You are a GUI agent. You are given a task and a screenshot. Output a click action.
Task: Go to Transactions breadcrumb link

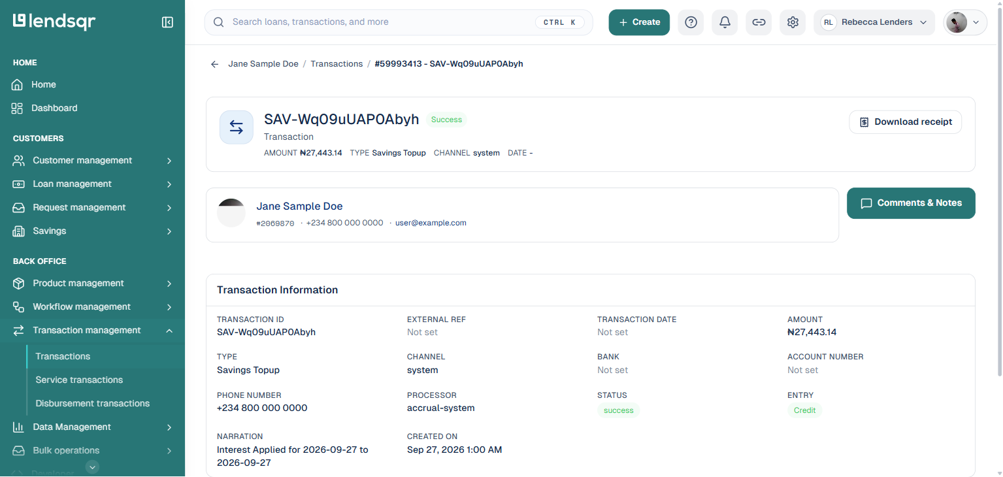(x=337, y=64)
